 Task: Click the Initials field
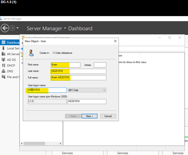tap(100, 65)
